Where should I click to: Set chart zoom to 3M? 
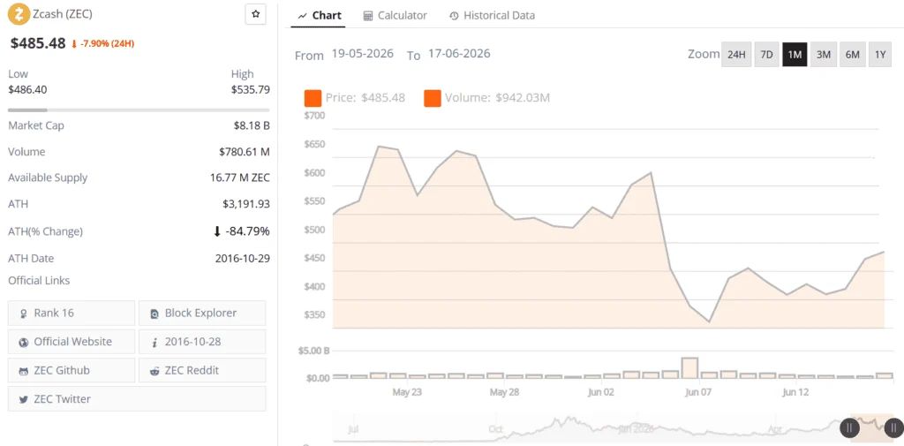click(824, 55)
